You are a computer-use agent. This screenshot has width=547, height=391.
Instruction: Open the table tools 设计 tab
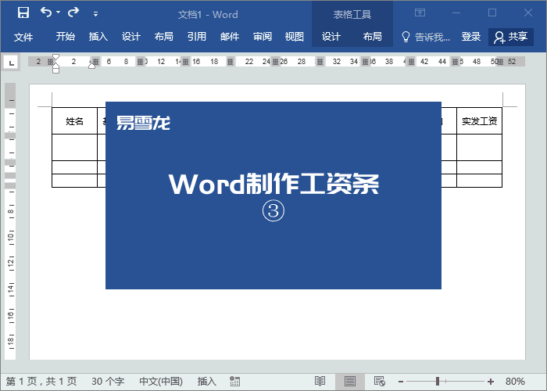pyautogui.click(x=331, y=36)
